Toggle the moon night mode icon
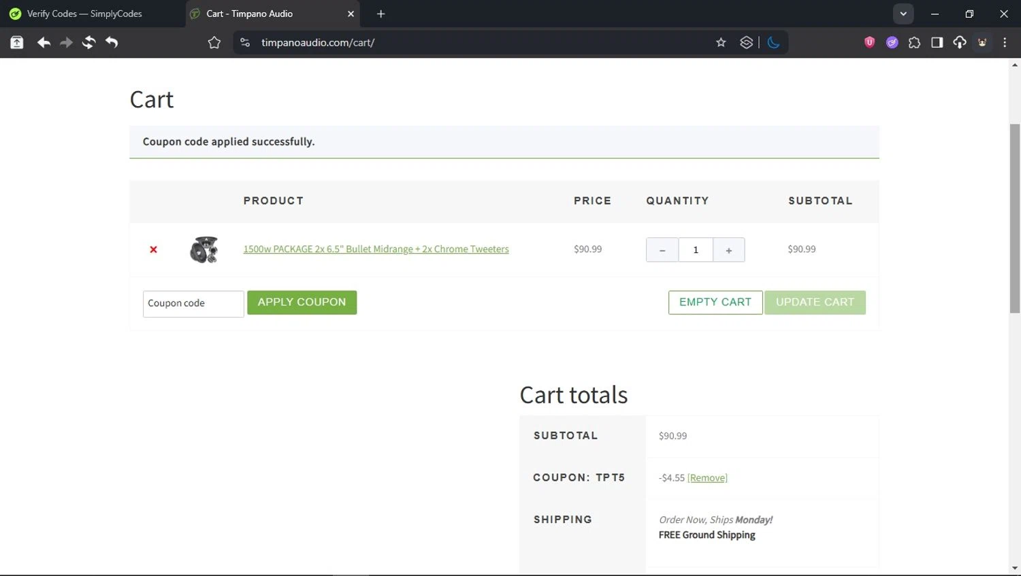The width and height of the screenshot is (1021, 576). pyautogui.click(x=773, y=42)
